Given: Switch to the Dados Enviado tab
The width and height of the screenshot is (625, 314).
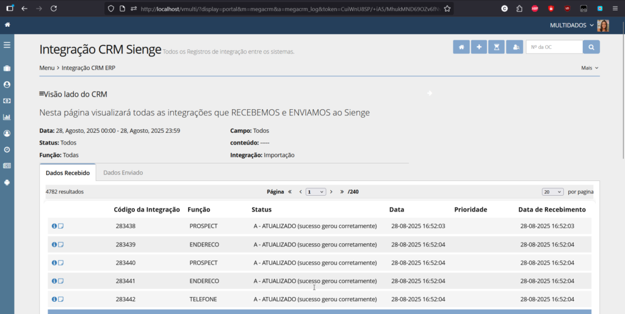Looking at the screenshot, I should point(123,173).
